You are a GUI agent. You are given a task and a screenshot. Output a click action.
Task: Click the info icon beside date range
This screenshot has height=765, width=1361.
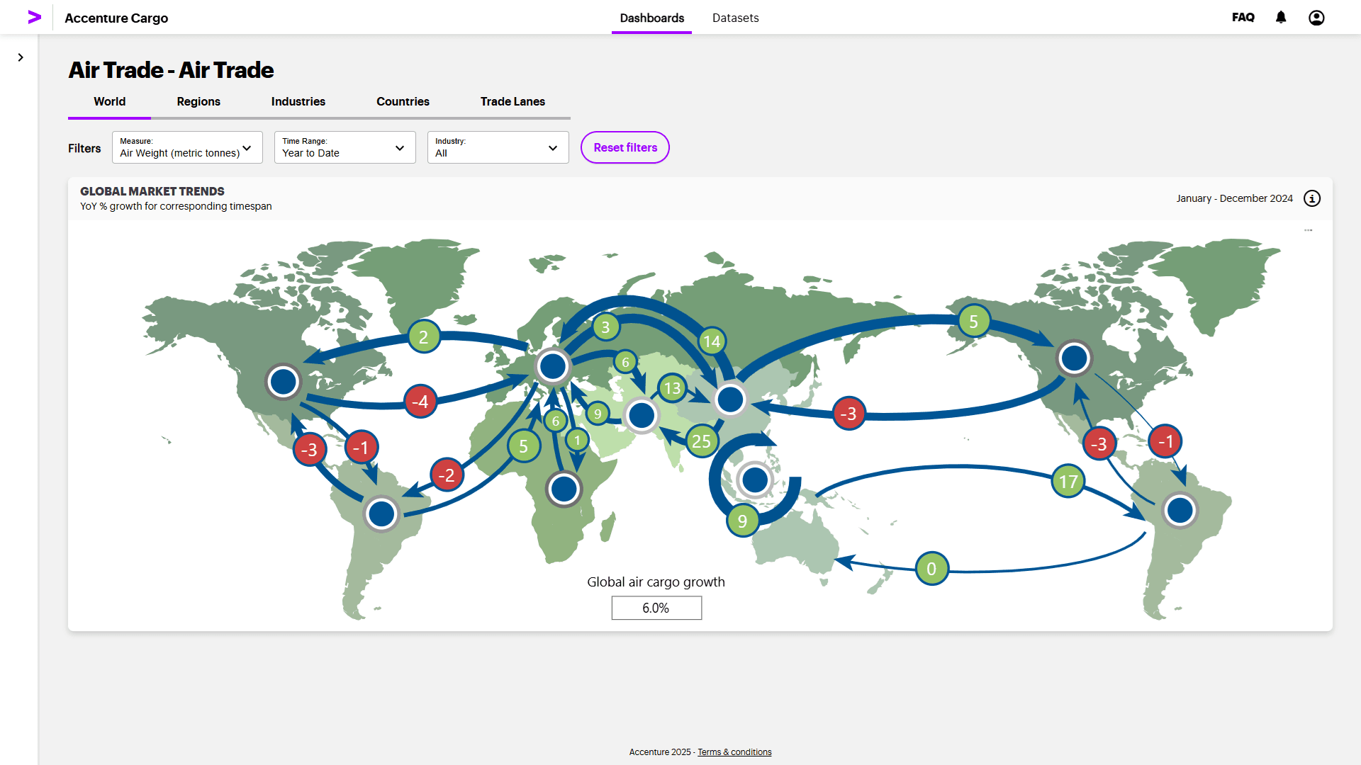tap(1312, 198)
